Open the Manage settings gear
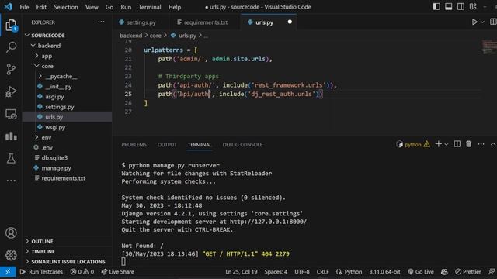497x279 pixels. coord(11,255)
